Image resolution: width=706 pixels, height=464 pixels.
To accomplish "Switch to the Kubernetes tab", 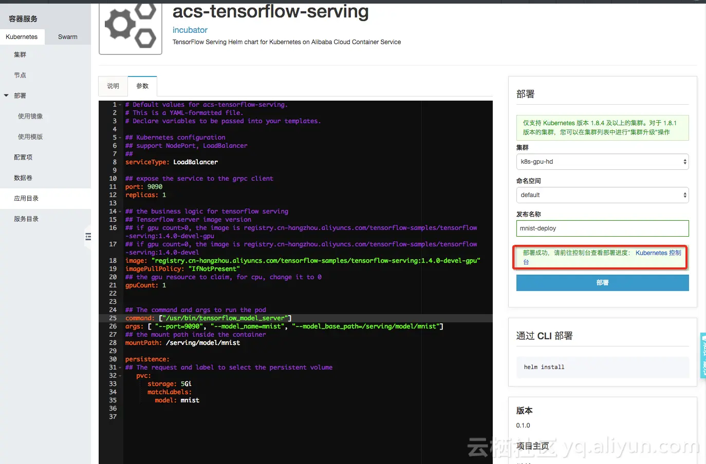I will click(22, 37).
